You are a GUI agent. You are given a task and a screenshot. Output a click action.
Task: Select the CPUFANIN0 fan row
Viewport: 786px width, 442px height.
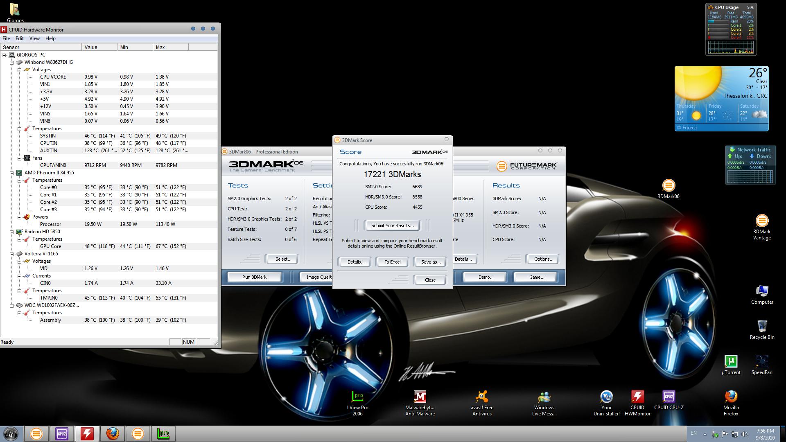pyautogui.click(x=109, y=165)
